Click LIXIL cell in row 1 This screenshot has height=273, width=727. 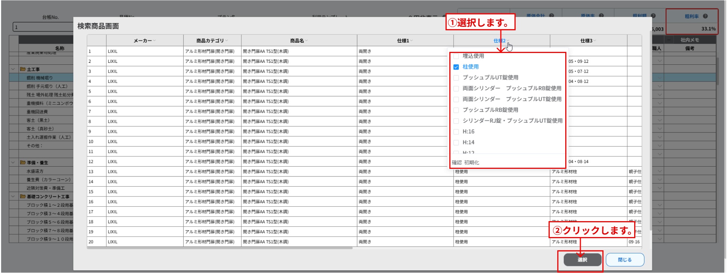145,51
